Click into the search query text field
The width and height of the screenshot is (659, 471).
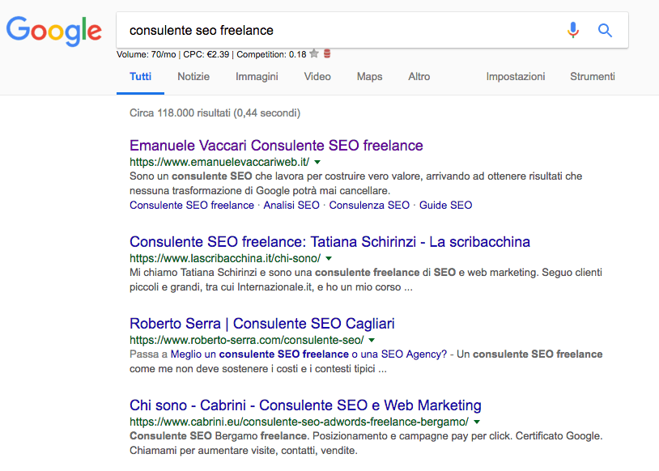[340, 31]
